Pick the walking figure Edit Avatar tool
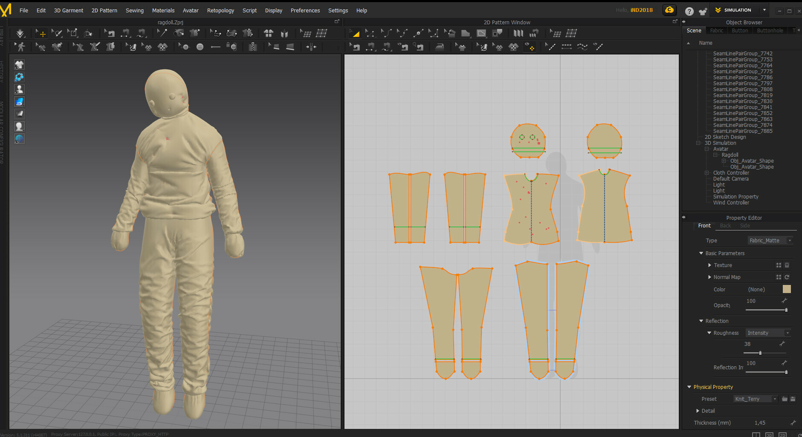This screenshot has width=802, height=437. click(20, 47)
